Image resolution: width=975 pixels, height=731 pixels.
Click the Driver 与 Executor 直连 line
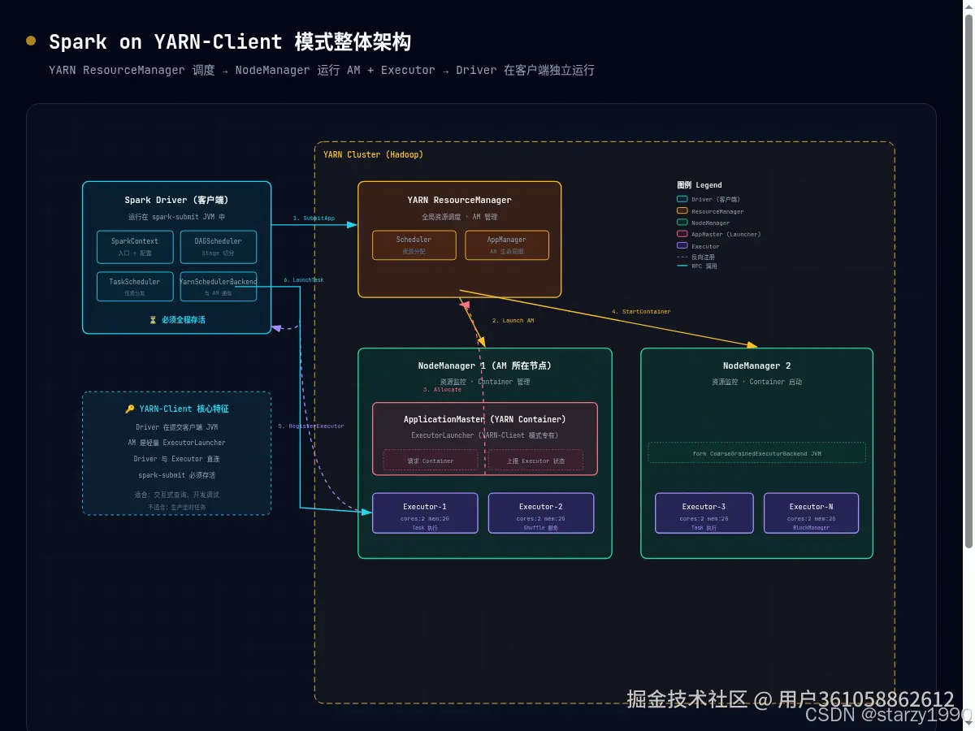[x=176, y=459]
